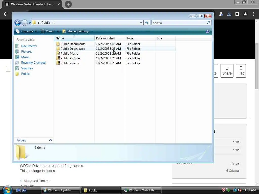Open Searches favorite link
This screenshot has width=259, height=194.
(x=27, y=68)
